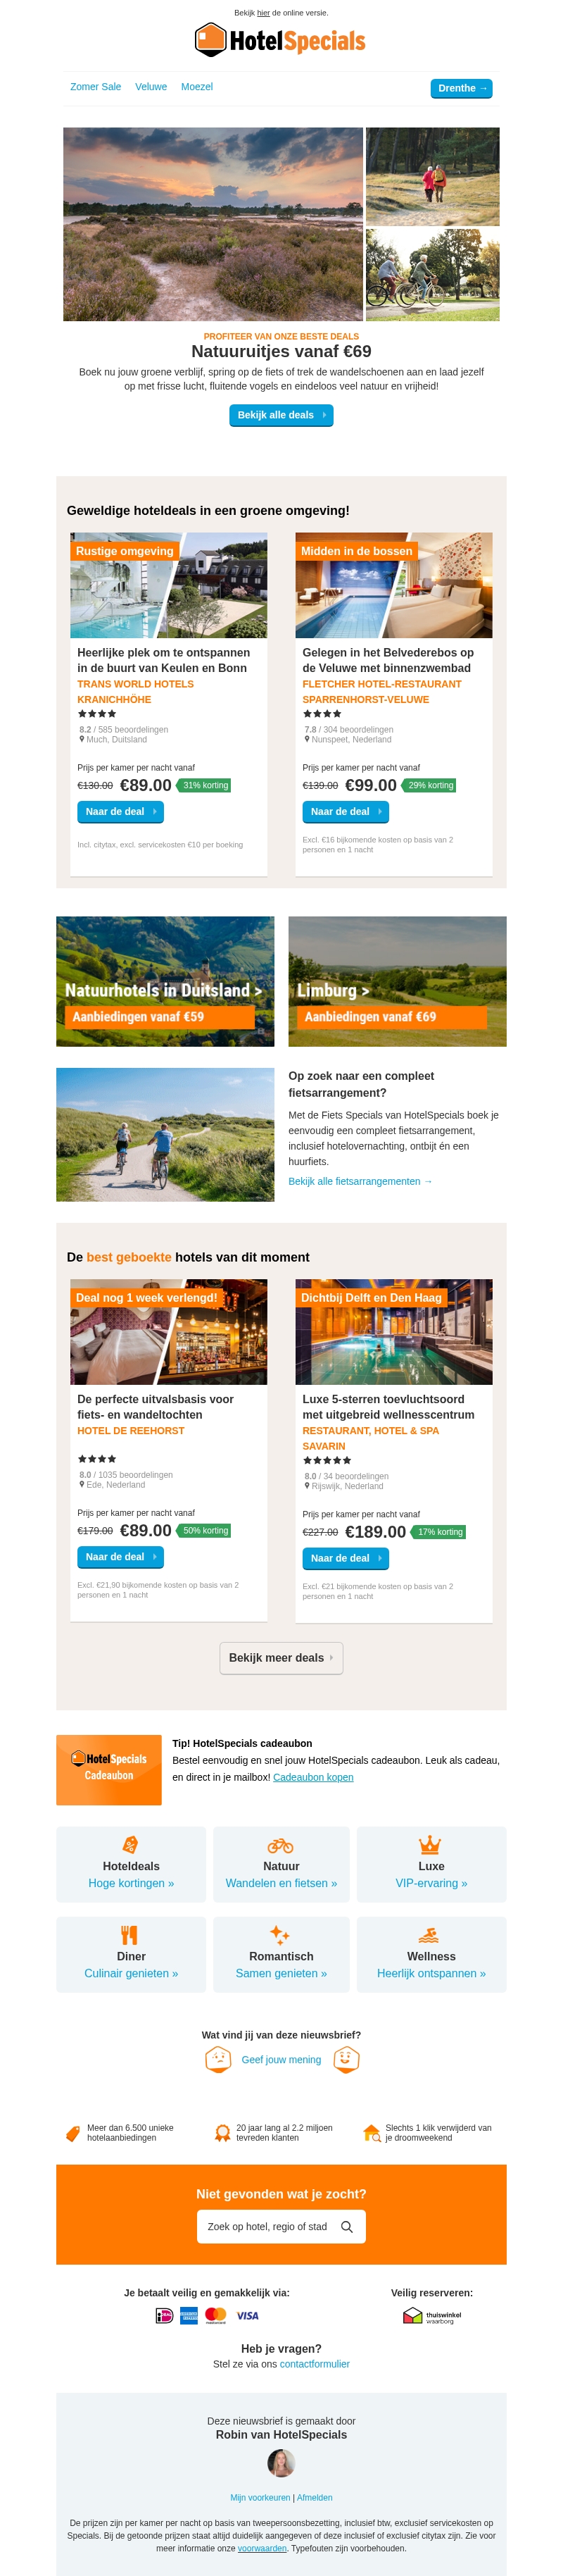Viewport: 563px width, 2576px height.
Task: Click the sad face feedback icon
Action: point(217,2058)
